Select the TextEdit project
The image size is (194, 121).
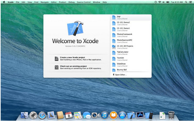[x=131, y=59]
